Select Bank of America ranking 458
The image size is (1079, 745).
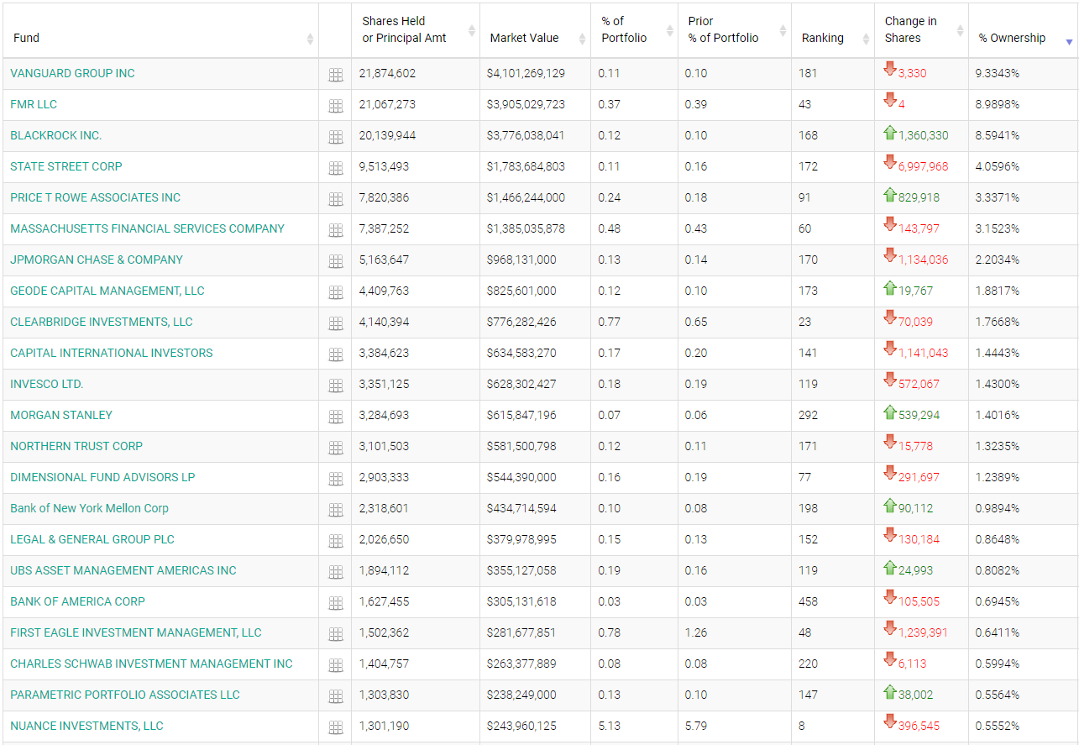808,601
